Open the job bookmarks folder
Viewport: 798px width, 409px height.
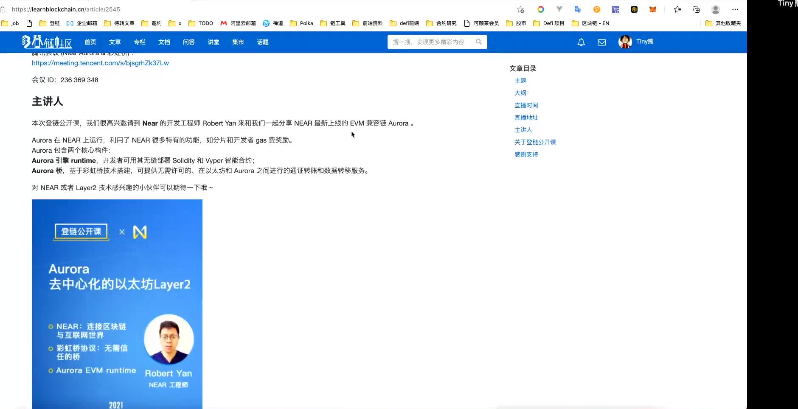[10, 23]
